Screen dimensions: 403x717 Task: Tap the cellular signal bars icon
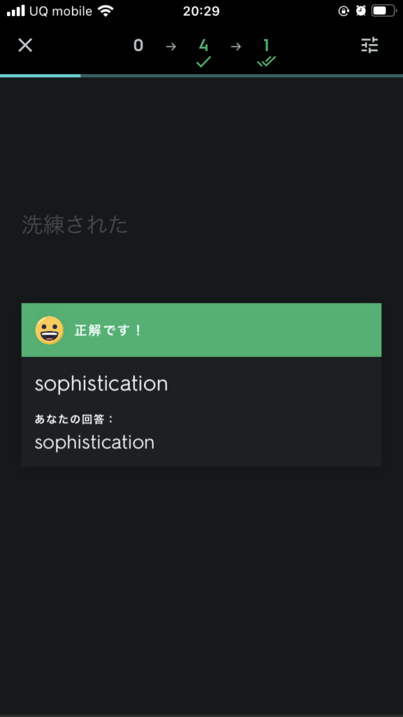click(x=16, y=11)
